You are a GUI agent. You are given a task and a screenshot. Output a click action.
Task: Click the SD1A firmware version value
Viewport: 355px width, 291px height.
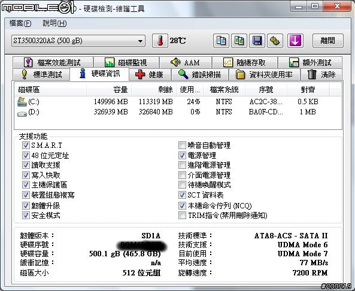(151, 236)
